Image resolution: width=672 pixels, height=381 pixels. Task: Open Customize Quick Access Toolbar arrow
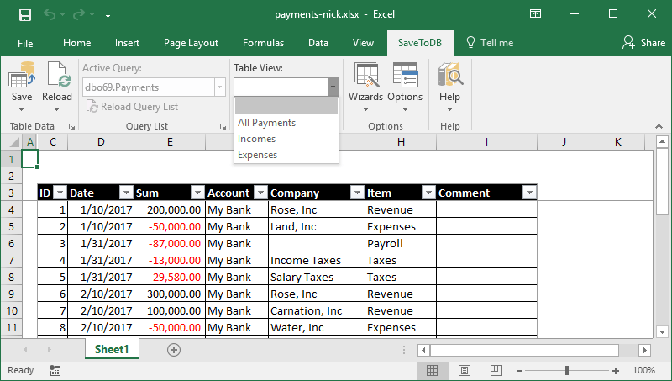(108, 15)
